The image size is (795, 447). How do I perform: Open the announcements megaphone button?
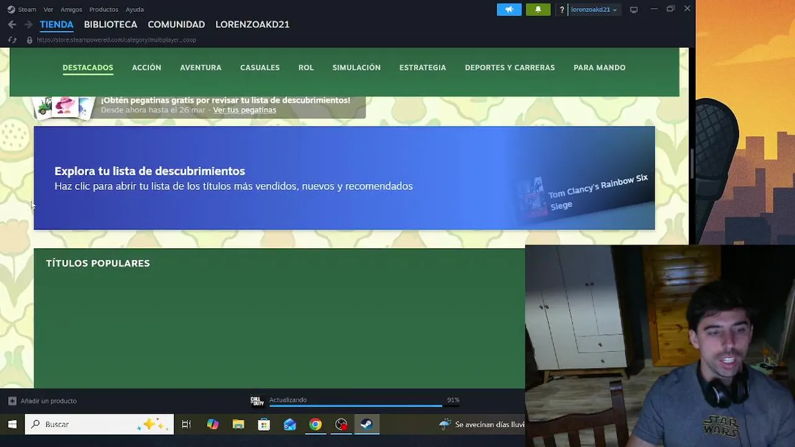509,9
